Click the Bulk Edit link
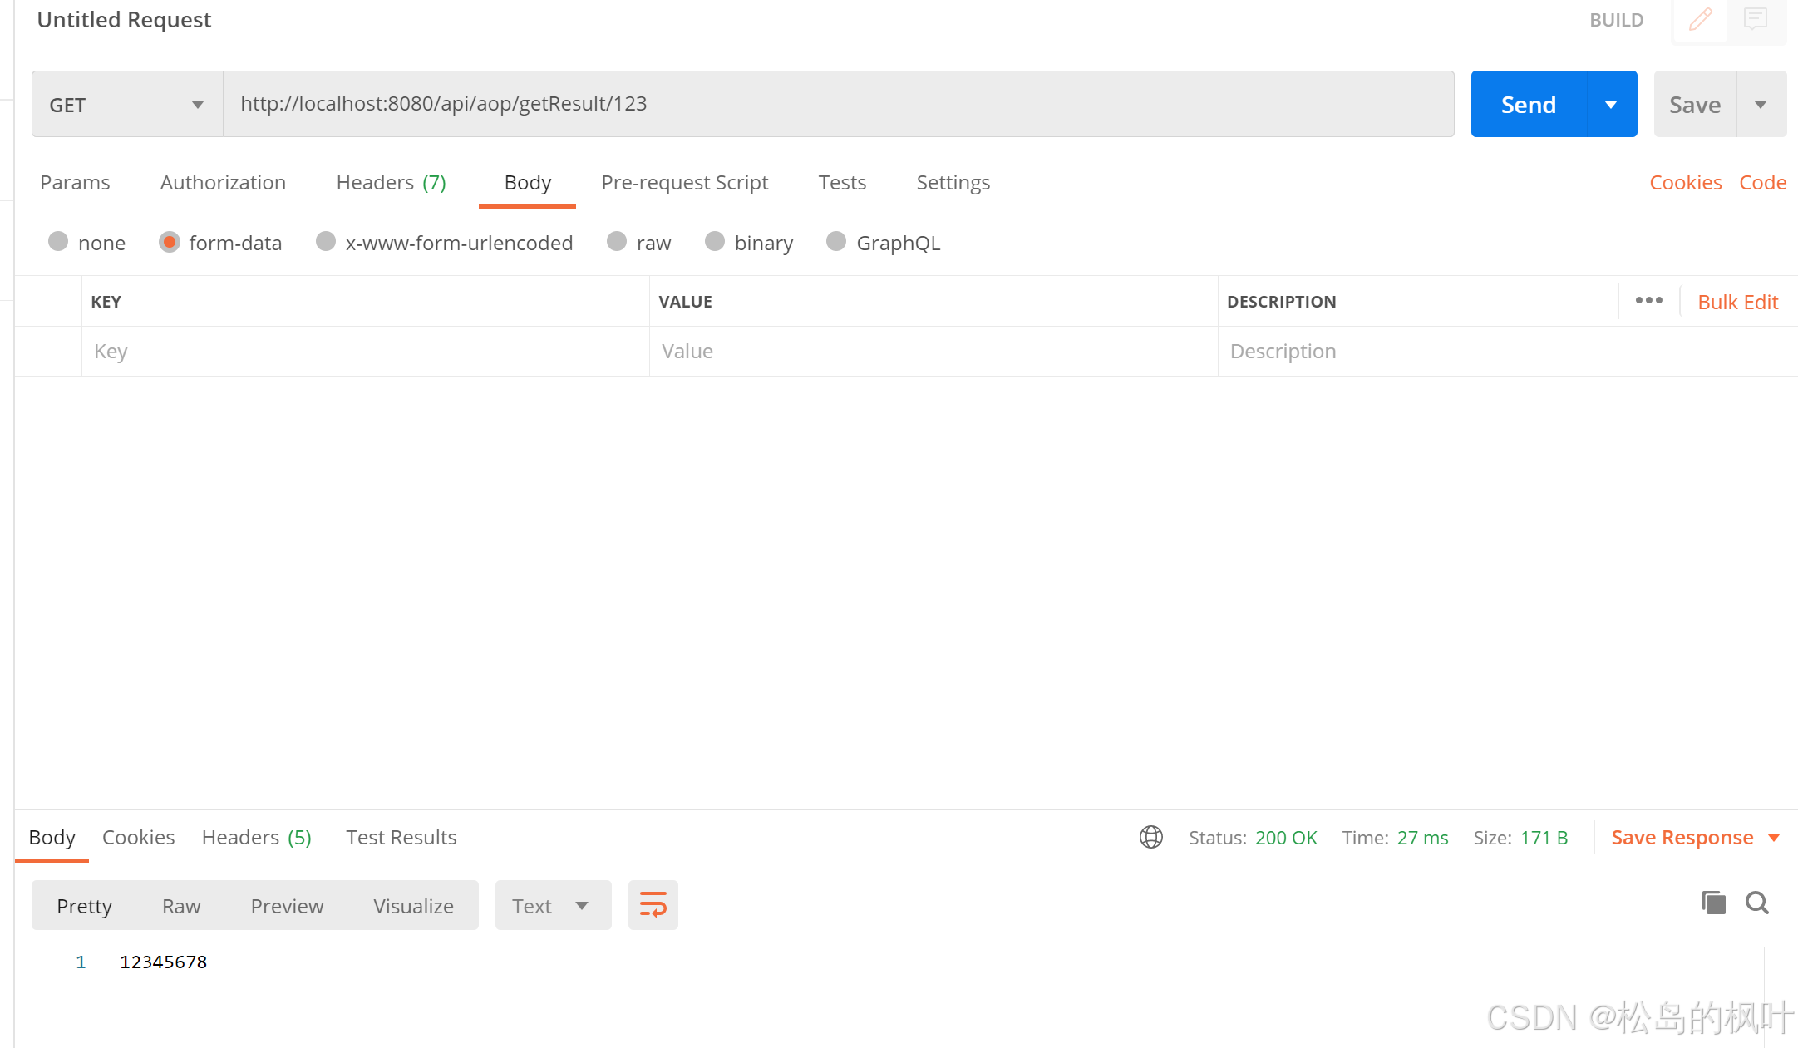The width and height of the screenshot is (1798, 1048). coord(1737,303)
